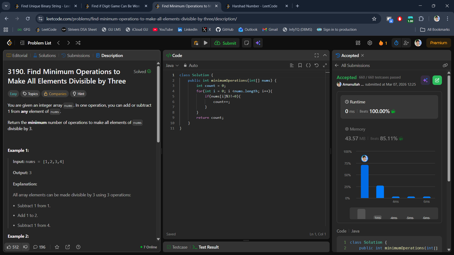Click the Auto lock indicator
454x255 pixels.
[x=190, y=65]
